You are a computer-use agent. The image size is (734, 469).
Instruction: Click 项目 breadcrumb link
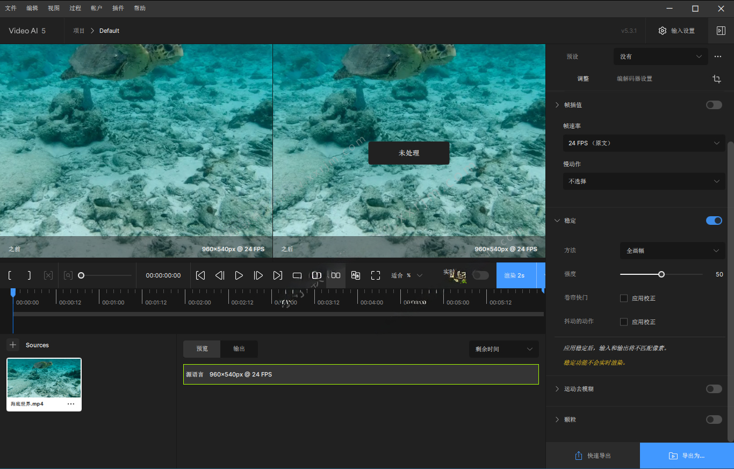click(x=79, y=31)
